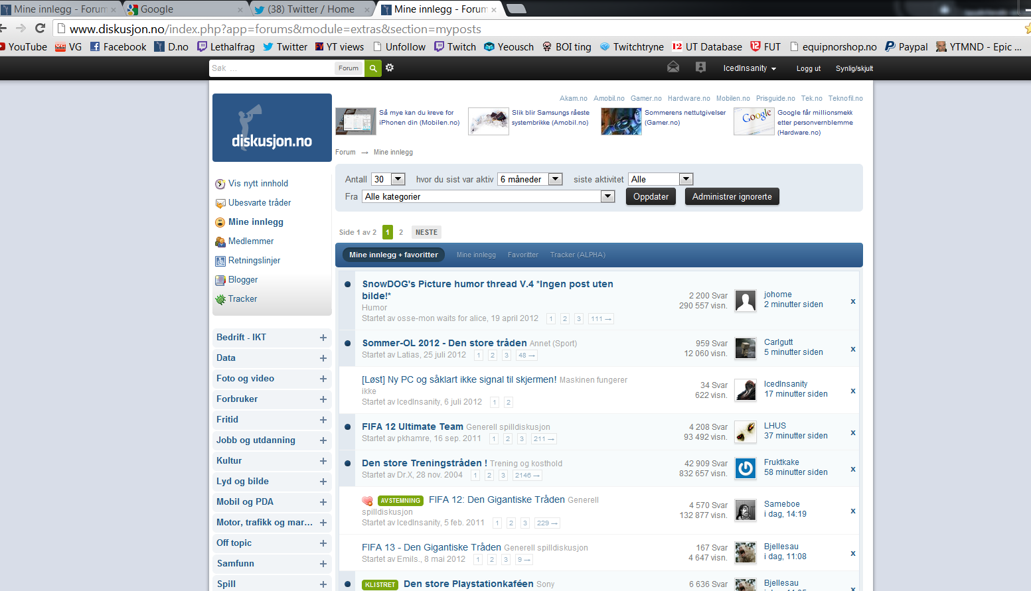Select Mine innlegg + favoritter tab

click(x=394, y=255)
